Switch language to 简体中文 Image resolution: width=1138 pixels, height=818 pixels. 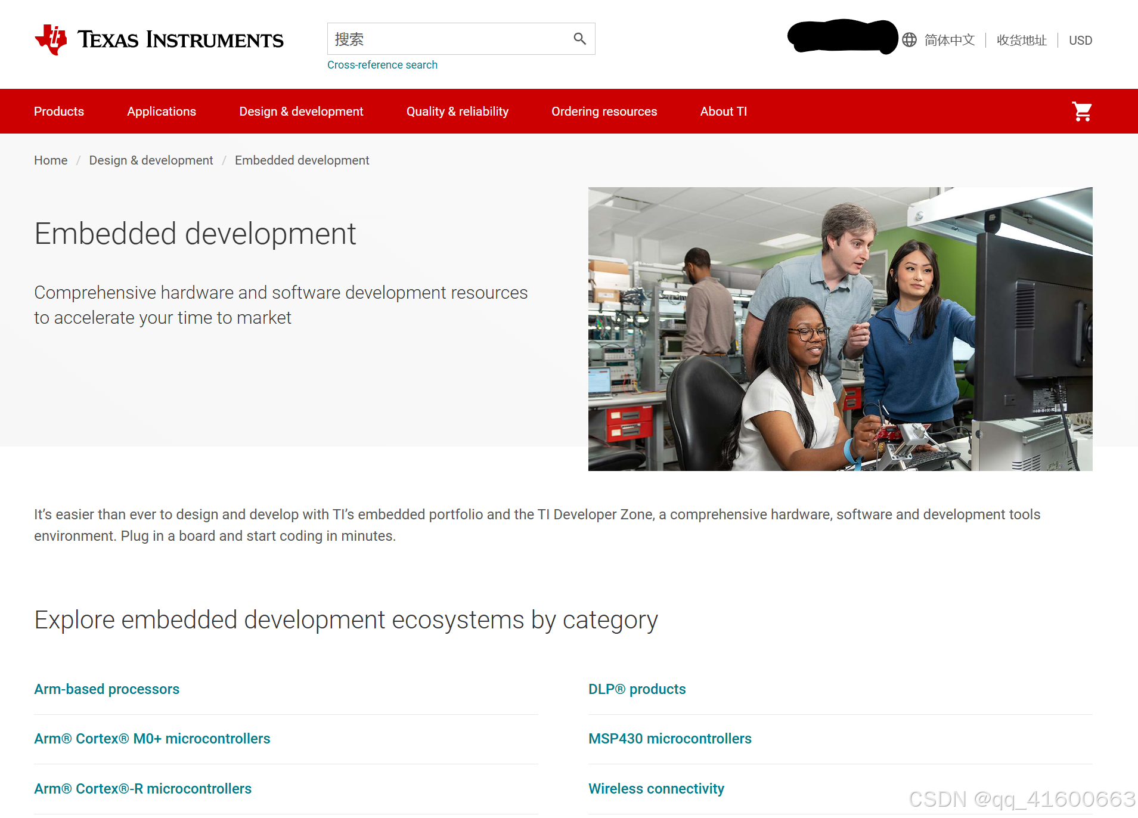click(950, 40)
